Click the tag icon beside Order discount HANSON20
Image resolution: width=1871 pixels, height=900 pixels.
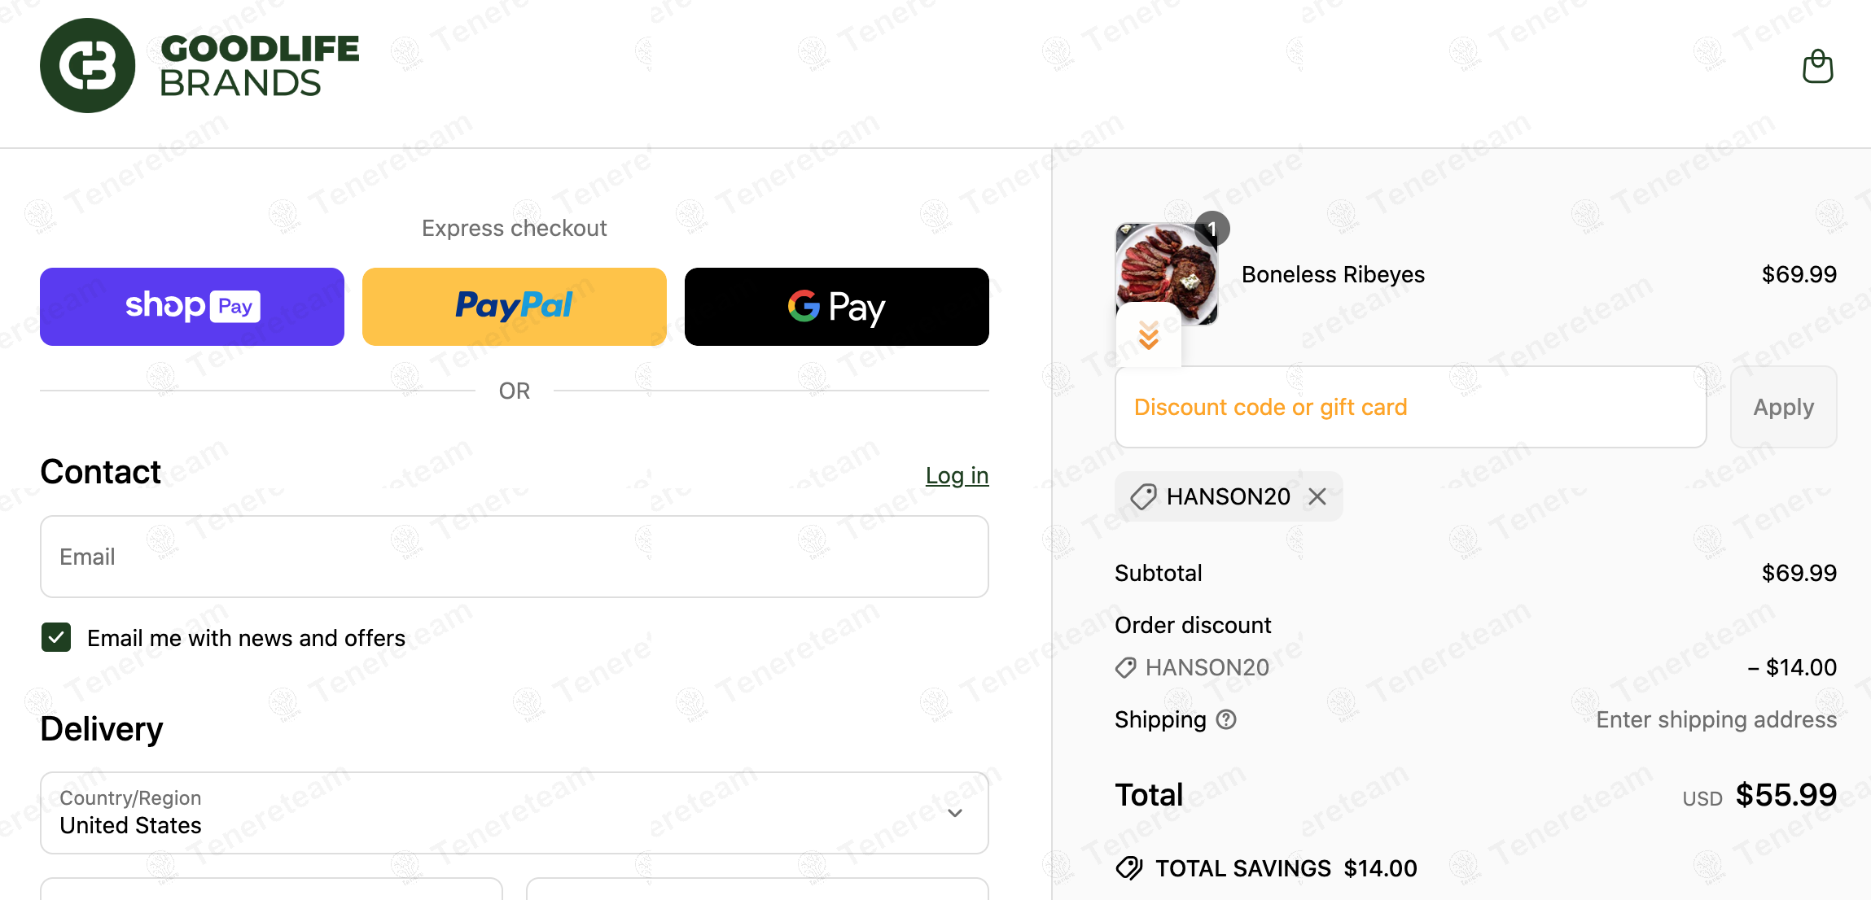pos(1125,667)
